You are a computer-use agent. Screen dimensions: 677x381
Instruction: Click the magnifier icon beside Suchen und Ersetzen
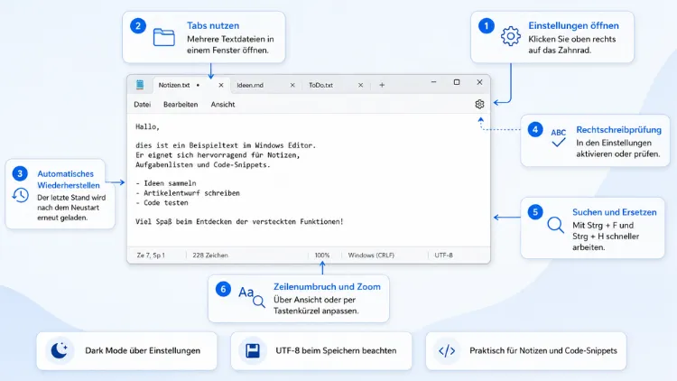click(x=555, y=225)
